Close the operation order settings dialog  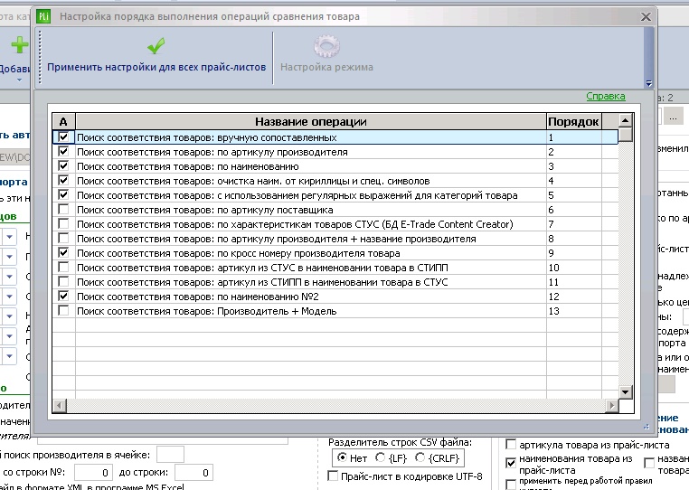tap(646, 16)
